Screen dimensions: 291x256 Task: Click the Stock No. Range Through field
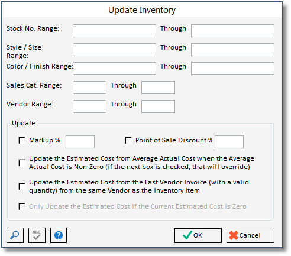232,31
